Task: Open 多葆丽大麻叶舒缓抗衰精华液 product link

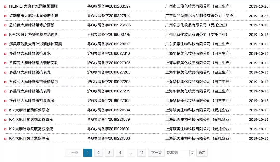Action: point(33,82)
